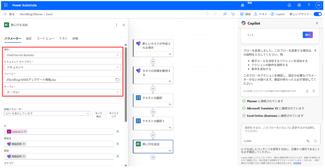Image resolution: width=325 pixels, height=168 pixels.
Task: Click the すべてクリア button
Action: click(114, 115)
